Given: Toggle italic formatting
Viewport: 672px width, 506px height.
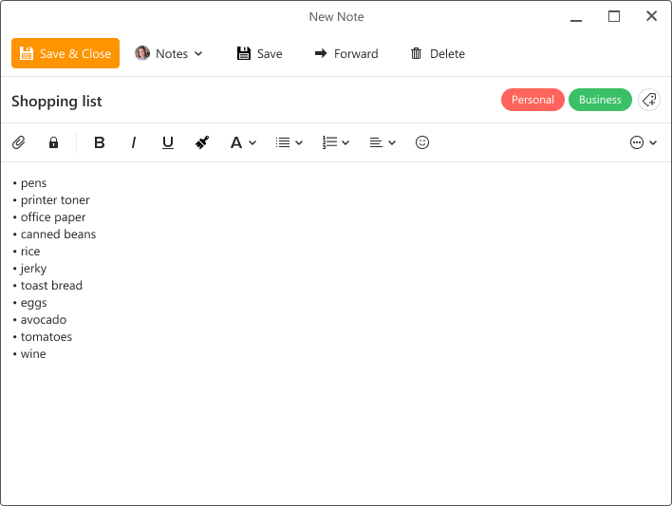Looking at the screenshot, I should pyautogui.click(x=134, y=142).
